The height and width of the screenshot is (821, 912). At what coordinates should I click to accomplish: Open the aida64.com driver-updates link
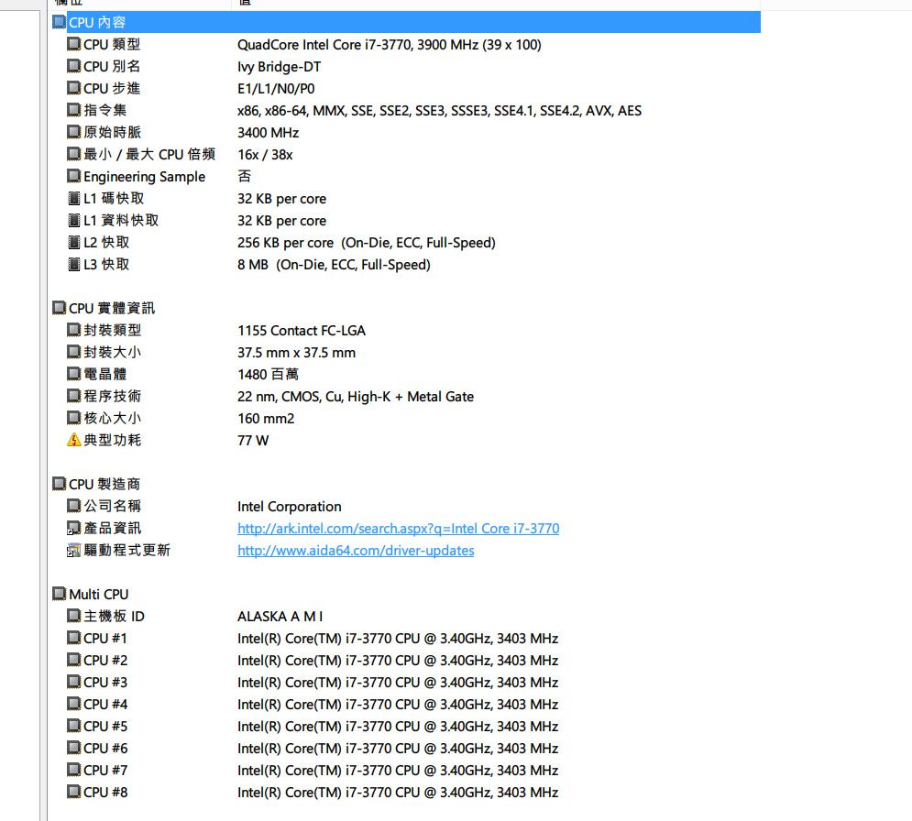pos(356,551)
